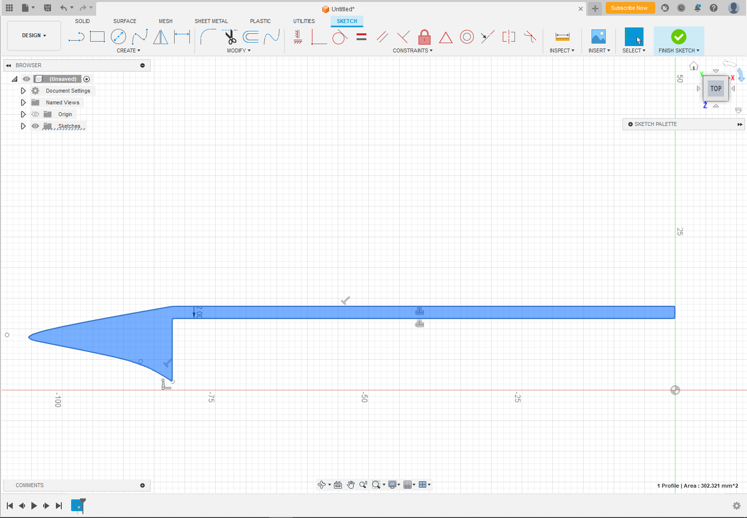Undo the last action
The image size is (747, 518).
(63, 8)
